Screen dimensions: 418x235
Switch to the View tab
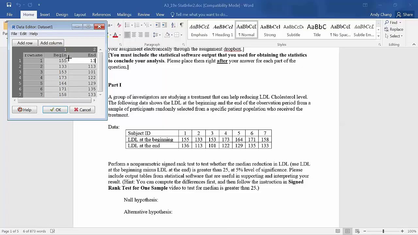pos(160,14)
